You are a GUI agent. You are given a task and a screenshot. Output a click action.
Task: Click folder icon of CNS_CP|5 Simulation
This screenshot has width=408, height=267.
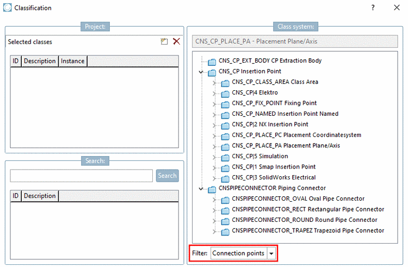pos(225,158)
